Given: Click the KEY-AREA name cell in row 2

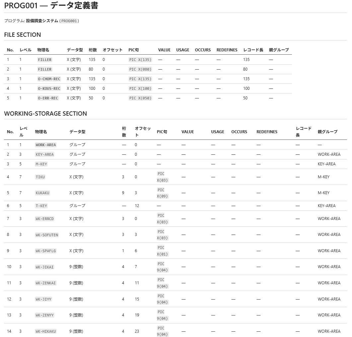Looking at the screenshot, I should (x=45, y=154).
